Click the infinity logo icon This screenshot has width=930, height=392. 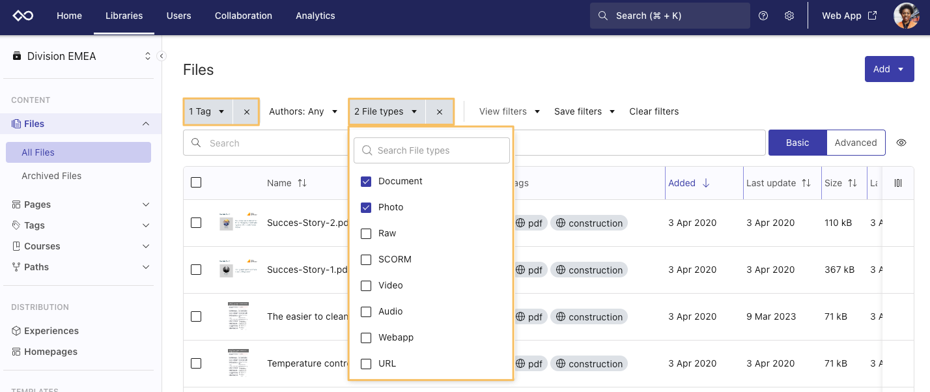click(23, 16)
